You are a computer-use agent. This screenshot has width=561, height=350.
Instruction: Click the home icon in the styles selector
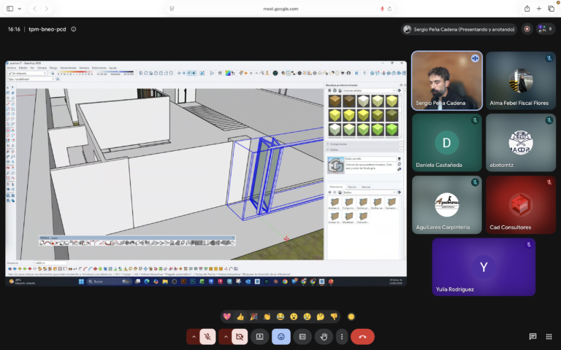coord(340,192)
